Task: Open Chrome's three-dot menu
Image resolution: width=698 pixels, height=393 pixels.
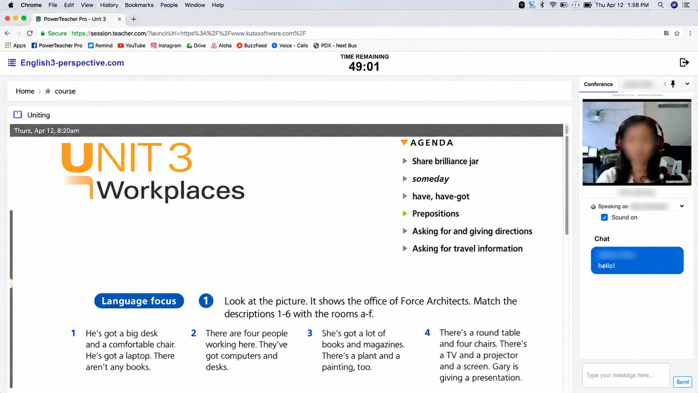Action: coord(690,33)
